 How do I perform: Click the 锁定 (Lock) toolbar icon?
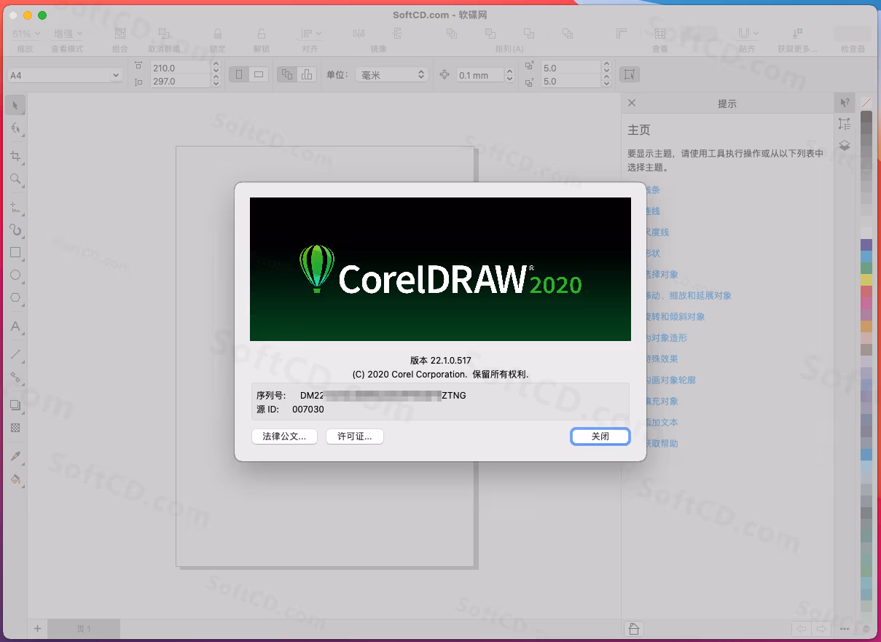(217, 34)
